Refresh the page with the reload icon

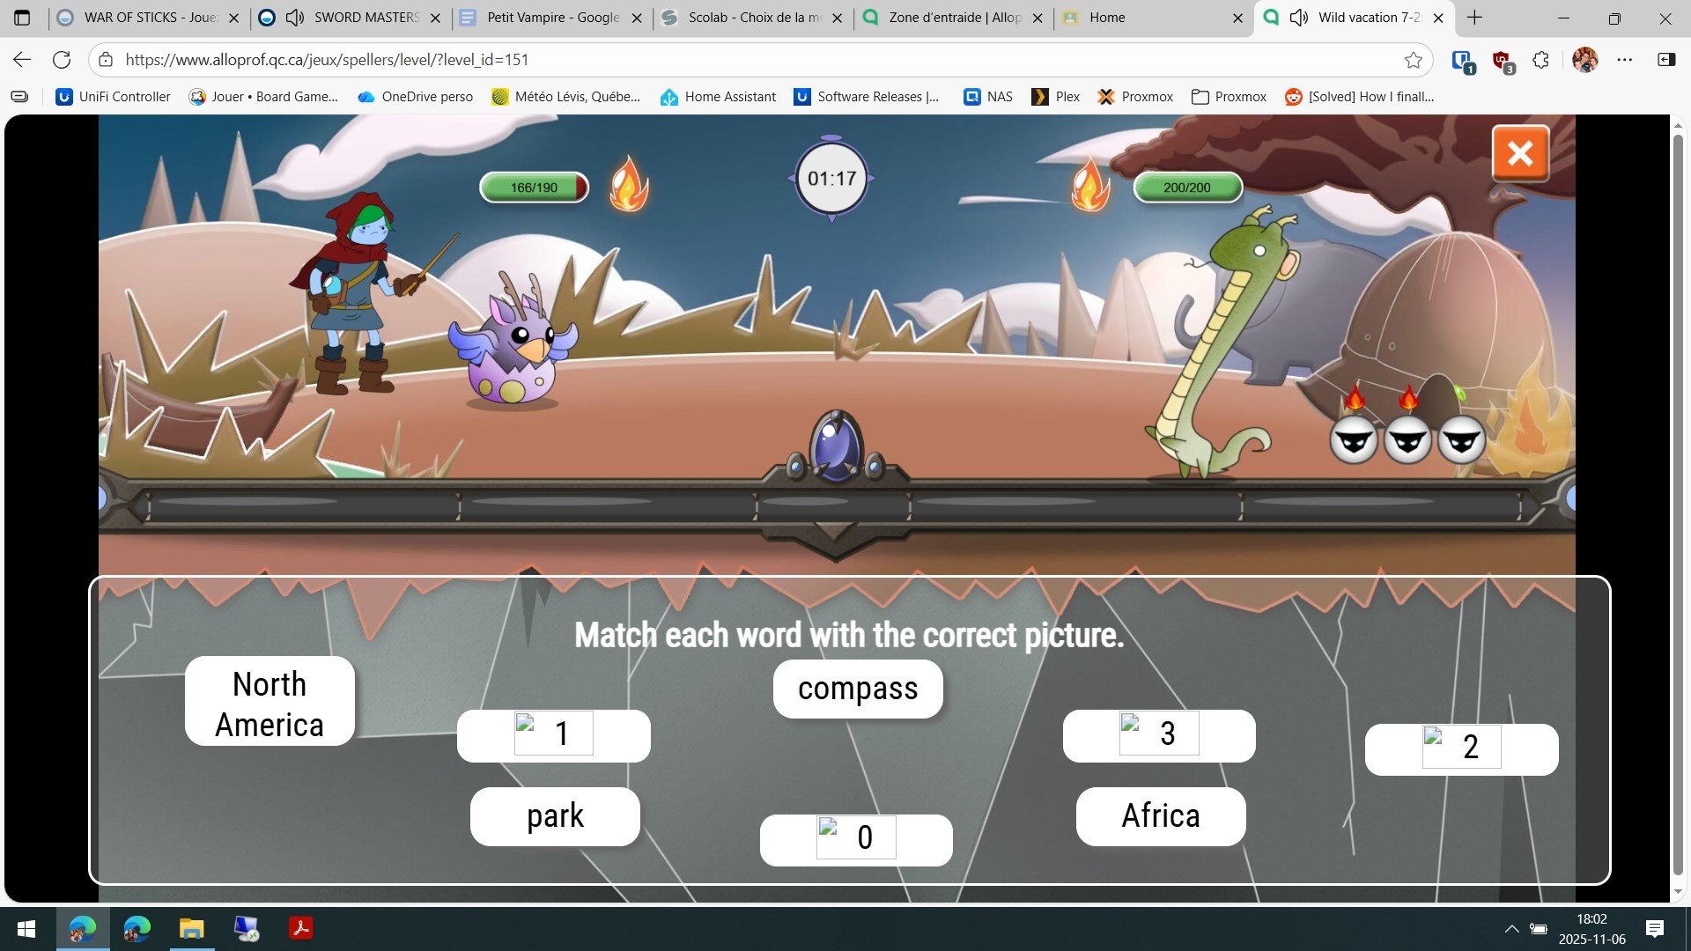(62, 60)
